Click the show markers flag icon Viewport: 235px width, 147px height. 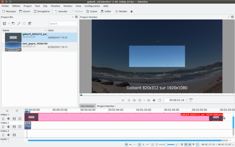pyautogui.click(x=193, y=145)
